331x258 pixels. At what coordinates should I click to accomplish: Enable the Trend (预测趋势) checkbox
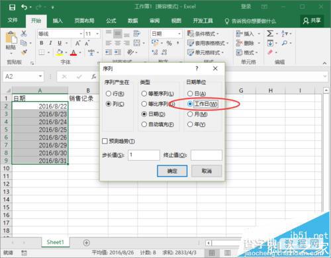click(x=105, y=141)
